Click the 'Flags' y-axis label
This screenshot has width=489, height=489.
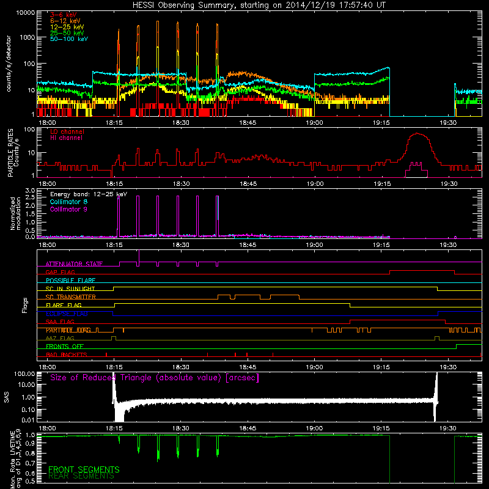tap(25, 305)
